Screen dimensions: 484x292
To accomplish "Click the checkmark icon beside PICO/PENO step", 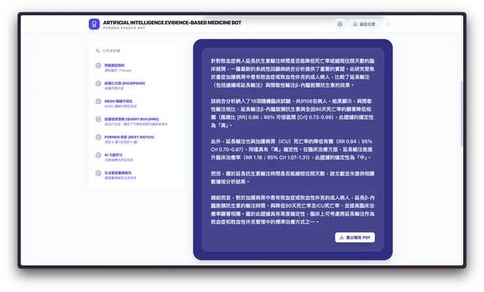I will (98, 83).
